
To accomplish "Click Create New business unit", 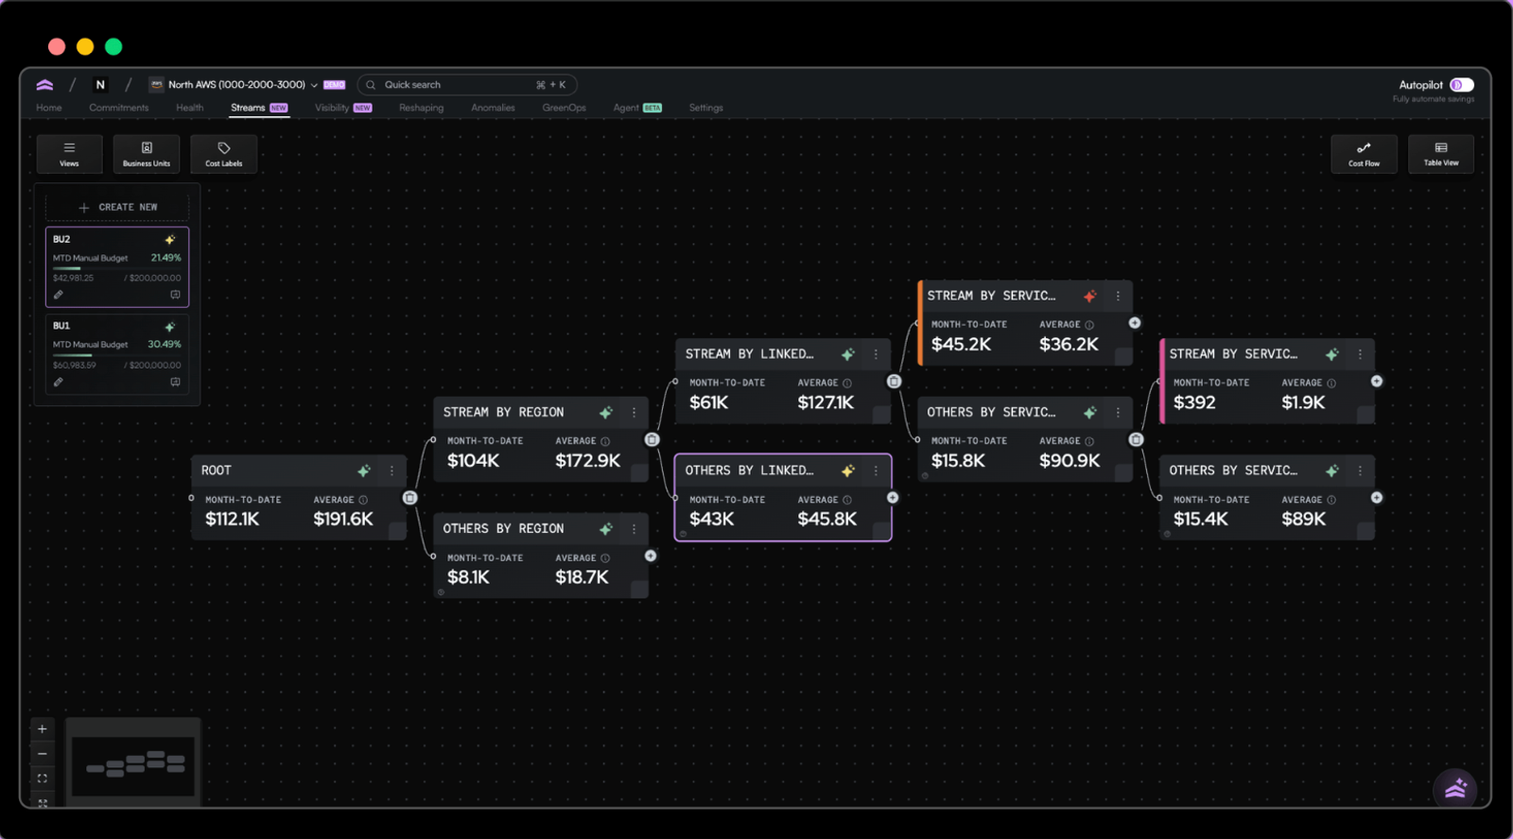I will (117, 207).
